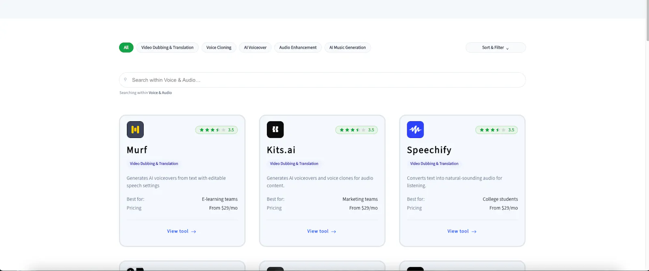Click Murf's 'From $29/mo' pricing value
Viewport: 649px width, 271px height.
click(x=223, y=208)
